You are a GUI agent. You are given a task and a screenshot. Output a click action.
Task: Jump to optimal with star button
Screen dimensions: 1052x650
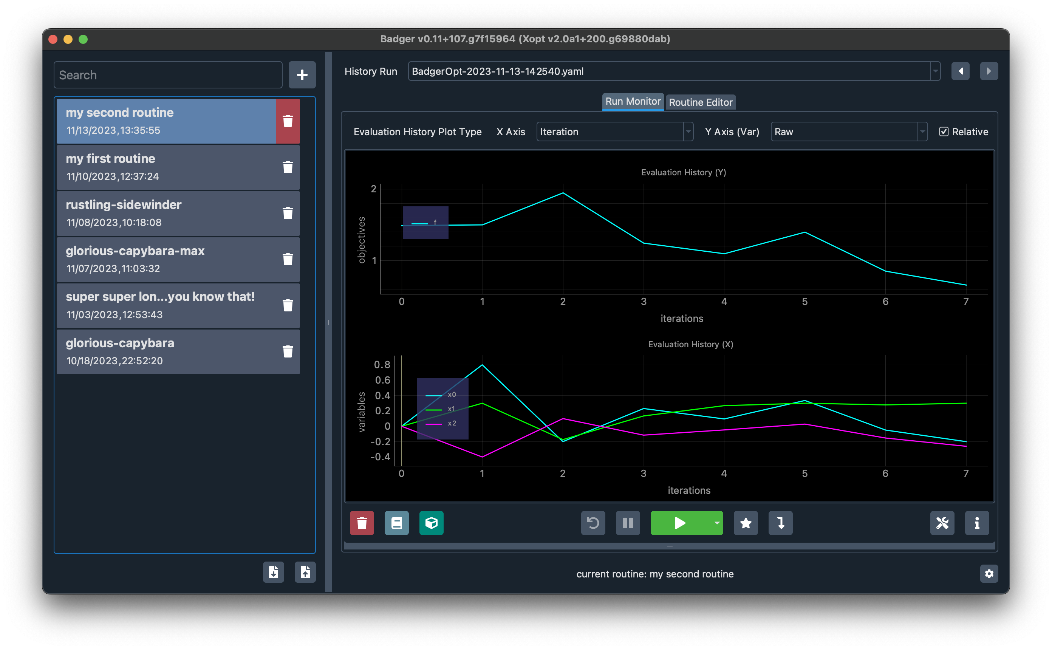pyautogui.click(x=746, y=523)
